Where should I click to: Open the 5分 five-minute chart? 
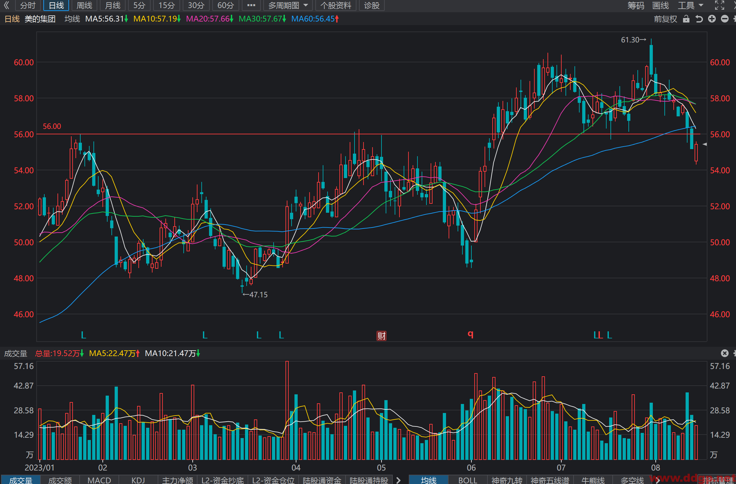pos(139,5)
